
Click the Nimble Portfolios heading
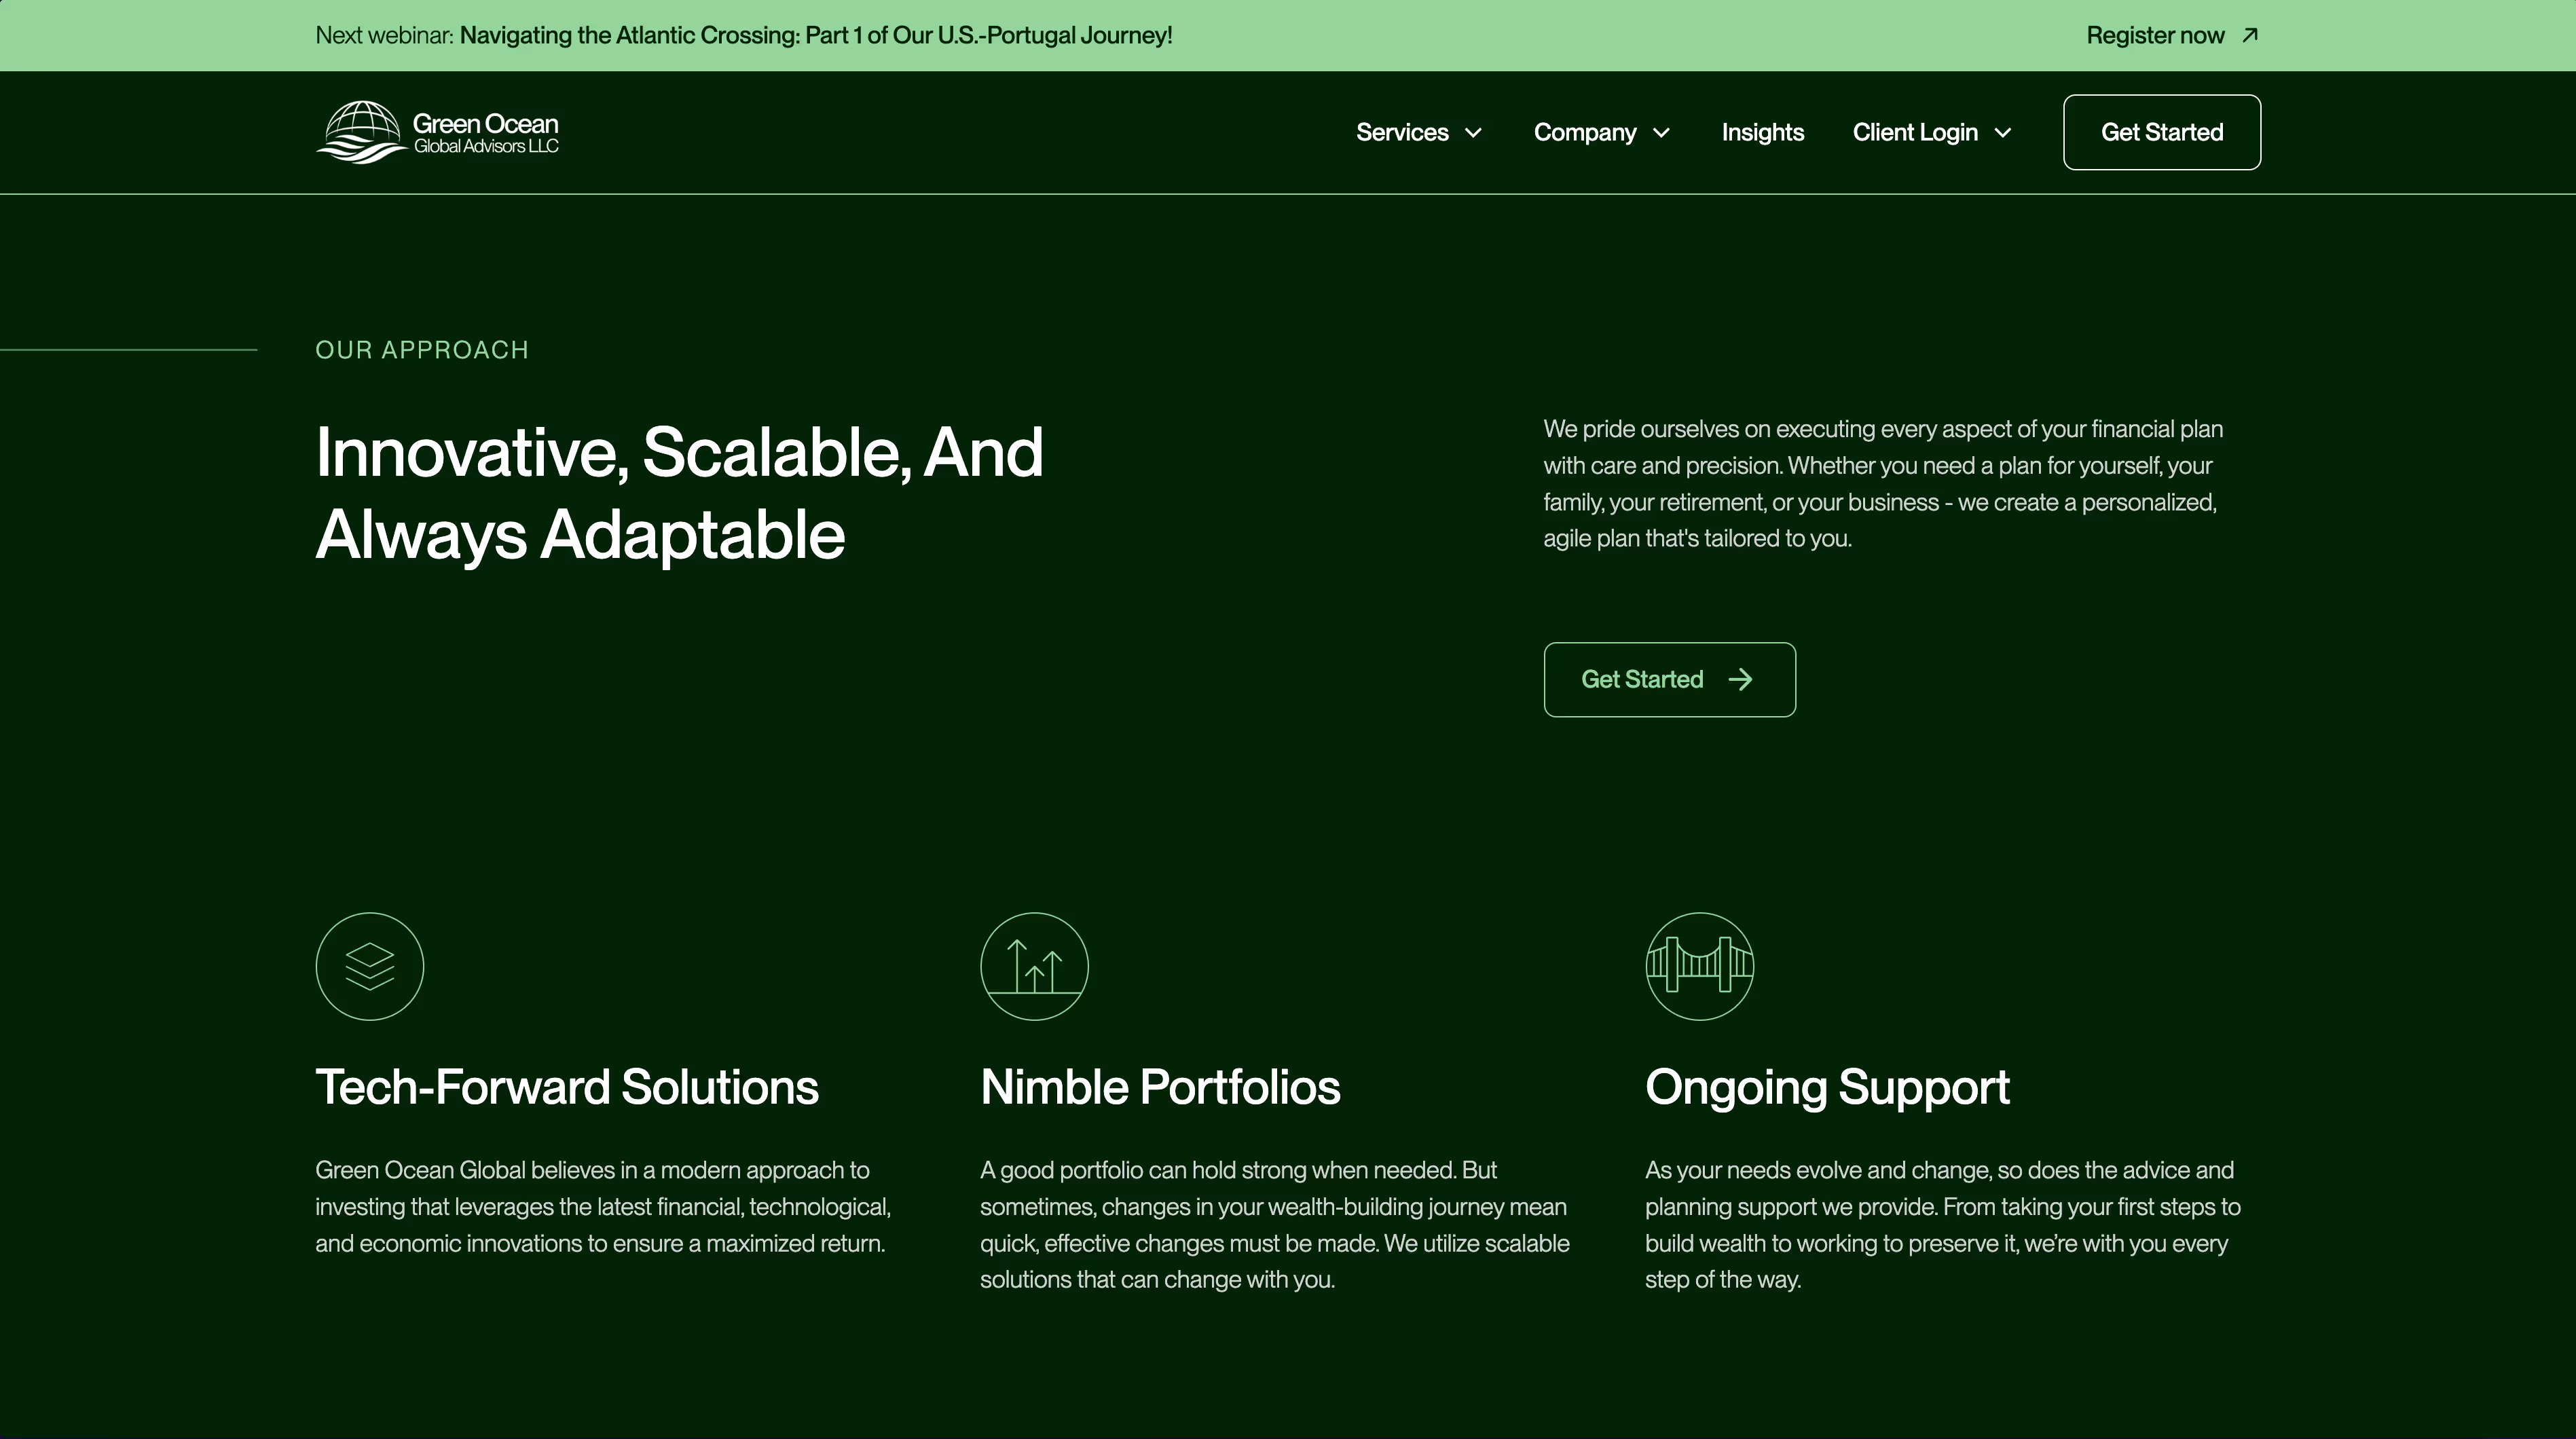(1159, 1087)
